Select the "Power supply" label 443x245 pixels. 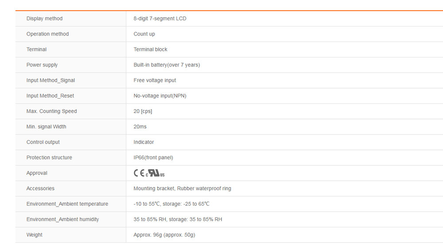click(x=42, y=65)
